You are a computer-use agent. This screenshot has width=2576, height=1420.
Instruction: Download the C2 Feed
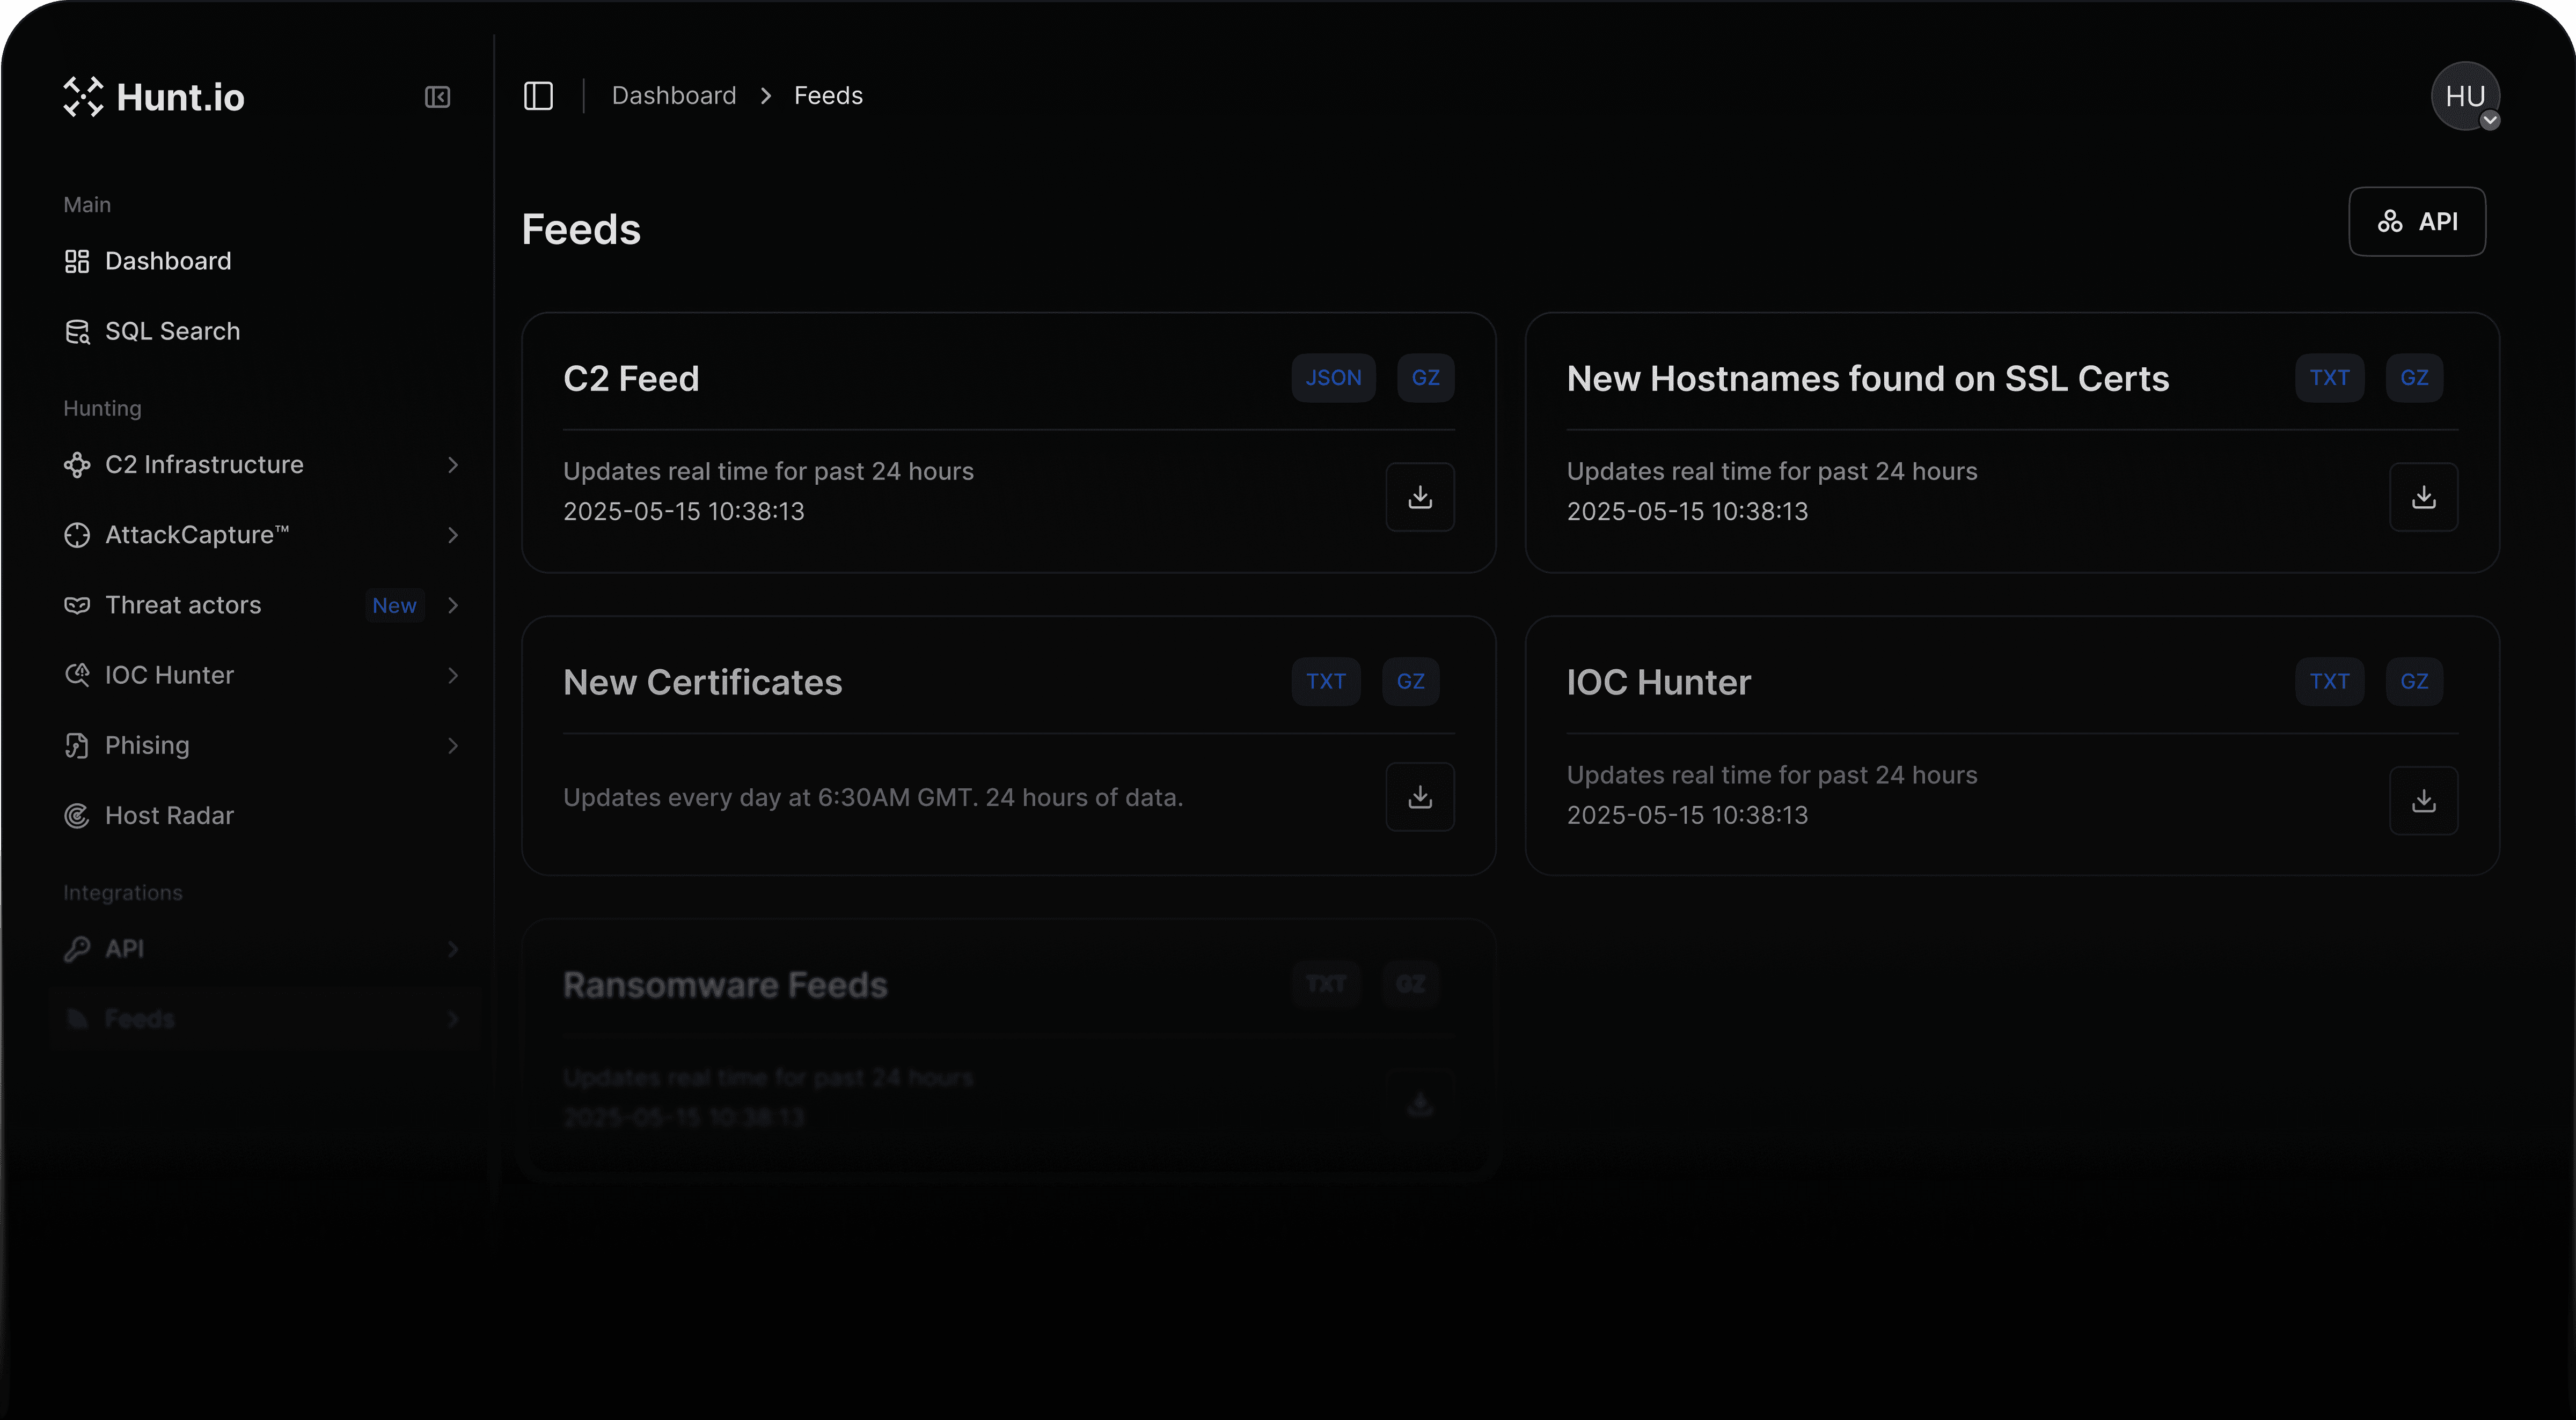tap(1419, 497)
